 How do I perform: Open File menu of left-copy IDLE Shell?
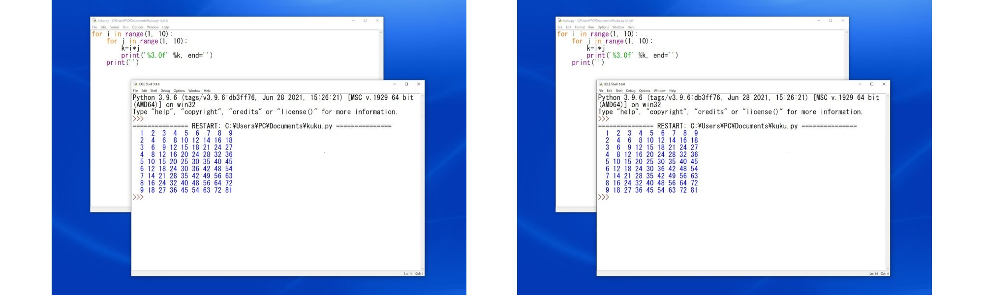click(135, 90)
